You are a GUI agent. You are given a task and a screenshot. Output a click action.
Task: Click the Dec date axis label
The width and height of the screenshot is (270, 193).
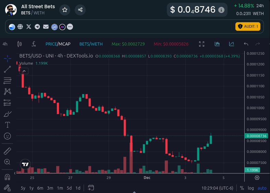(147, 178)
